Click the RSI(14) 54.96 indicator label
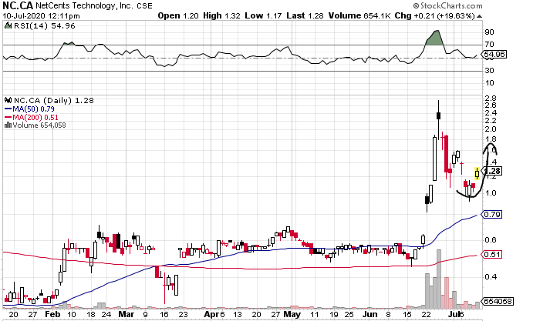This screenshot has height=321, width=550. [45, 26]
